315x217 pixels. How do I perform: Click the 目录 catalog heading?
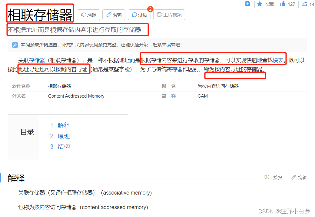[27, 132]
